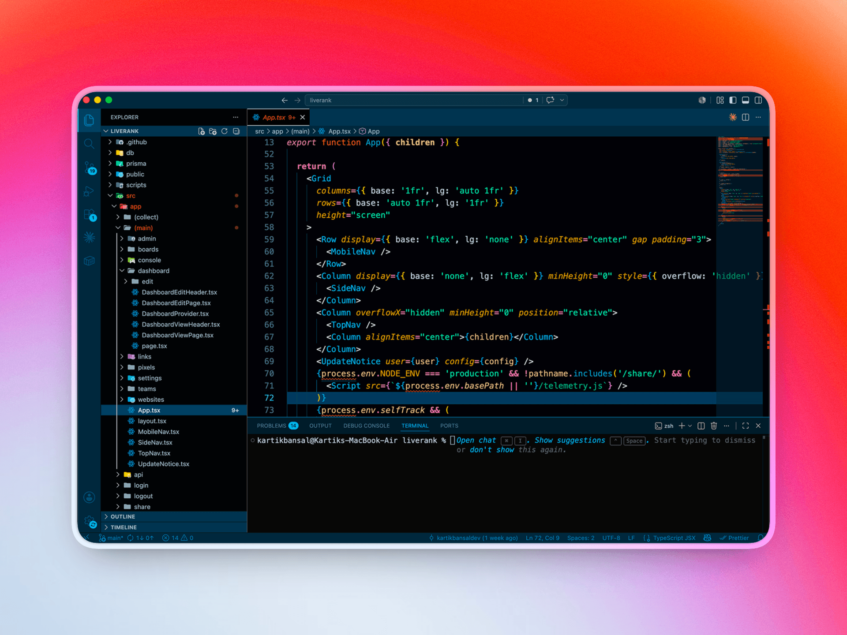Refresh the Explorer tree
The height and width of the screenshot is (635, 847).
(x=225, y=131)
